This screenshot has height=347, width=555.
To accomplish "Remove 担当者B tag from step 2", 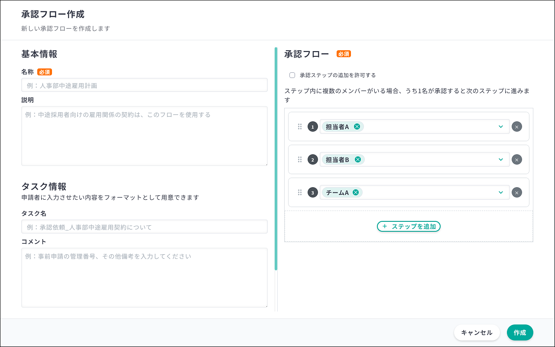I will tap(358, 159).
